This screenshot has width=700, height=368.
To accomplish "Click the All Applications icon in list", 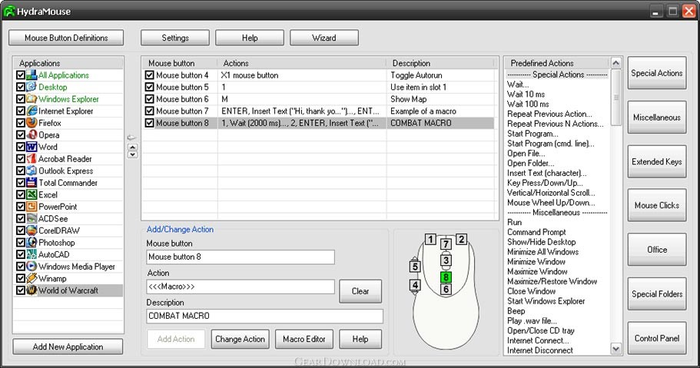I will pyautogui.click(x=32, y=75).
